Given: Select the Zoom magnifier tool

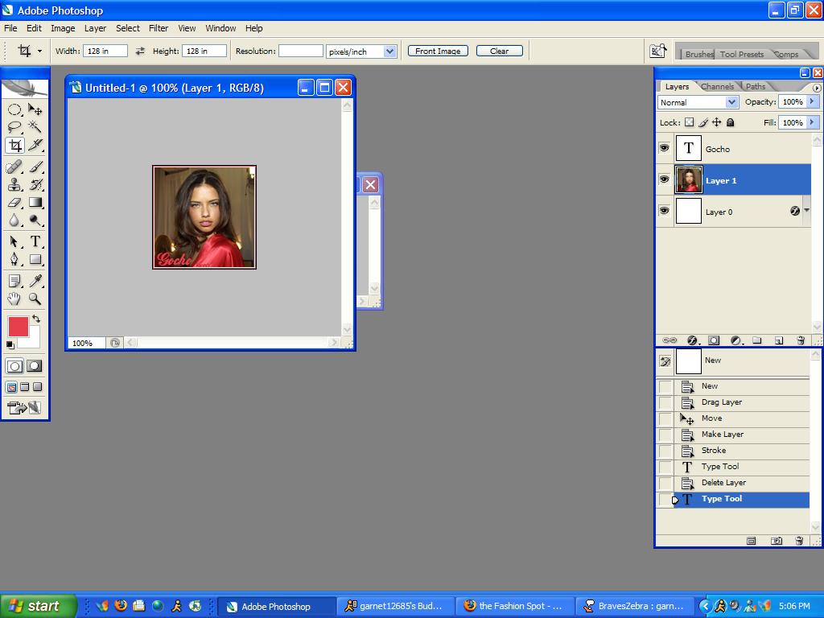Looking at the screenshot, I should point(35,299).
